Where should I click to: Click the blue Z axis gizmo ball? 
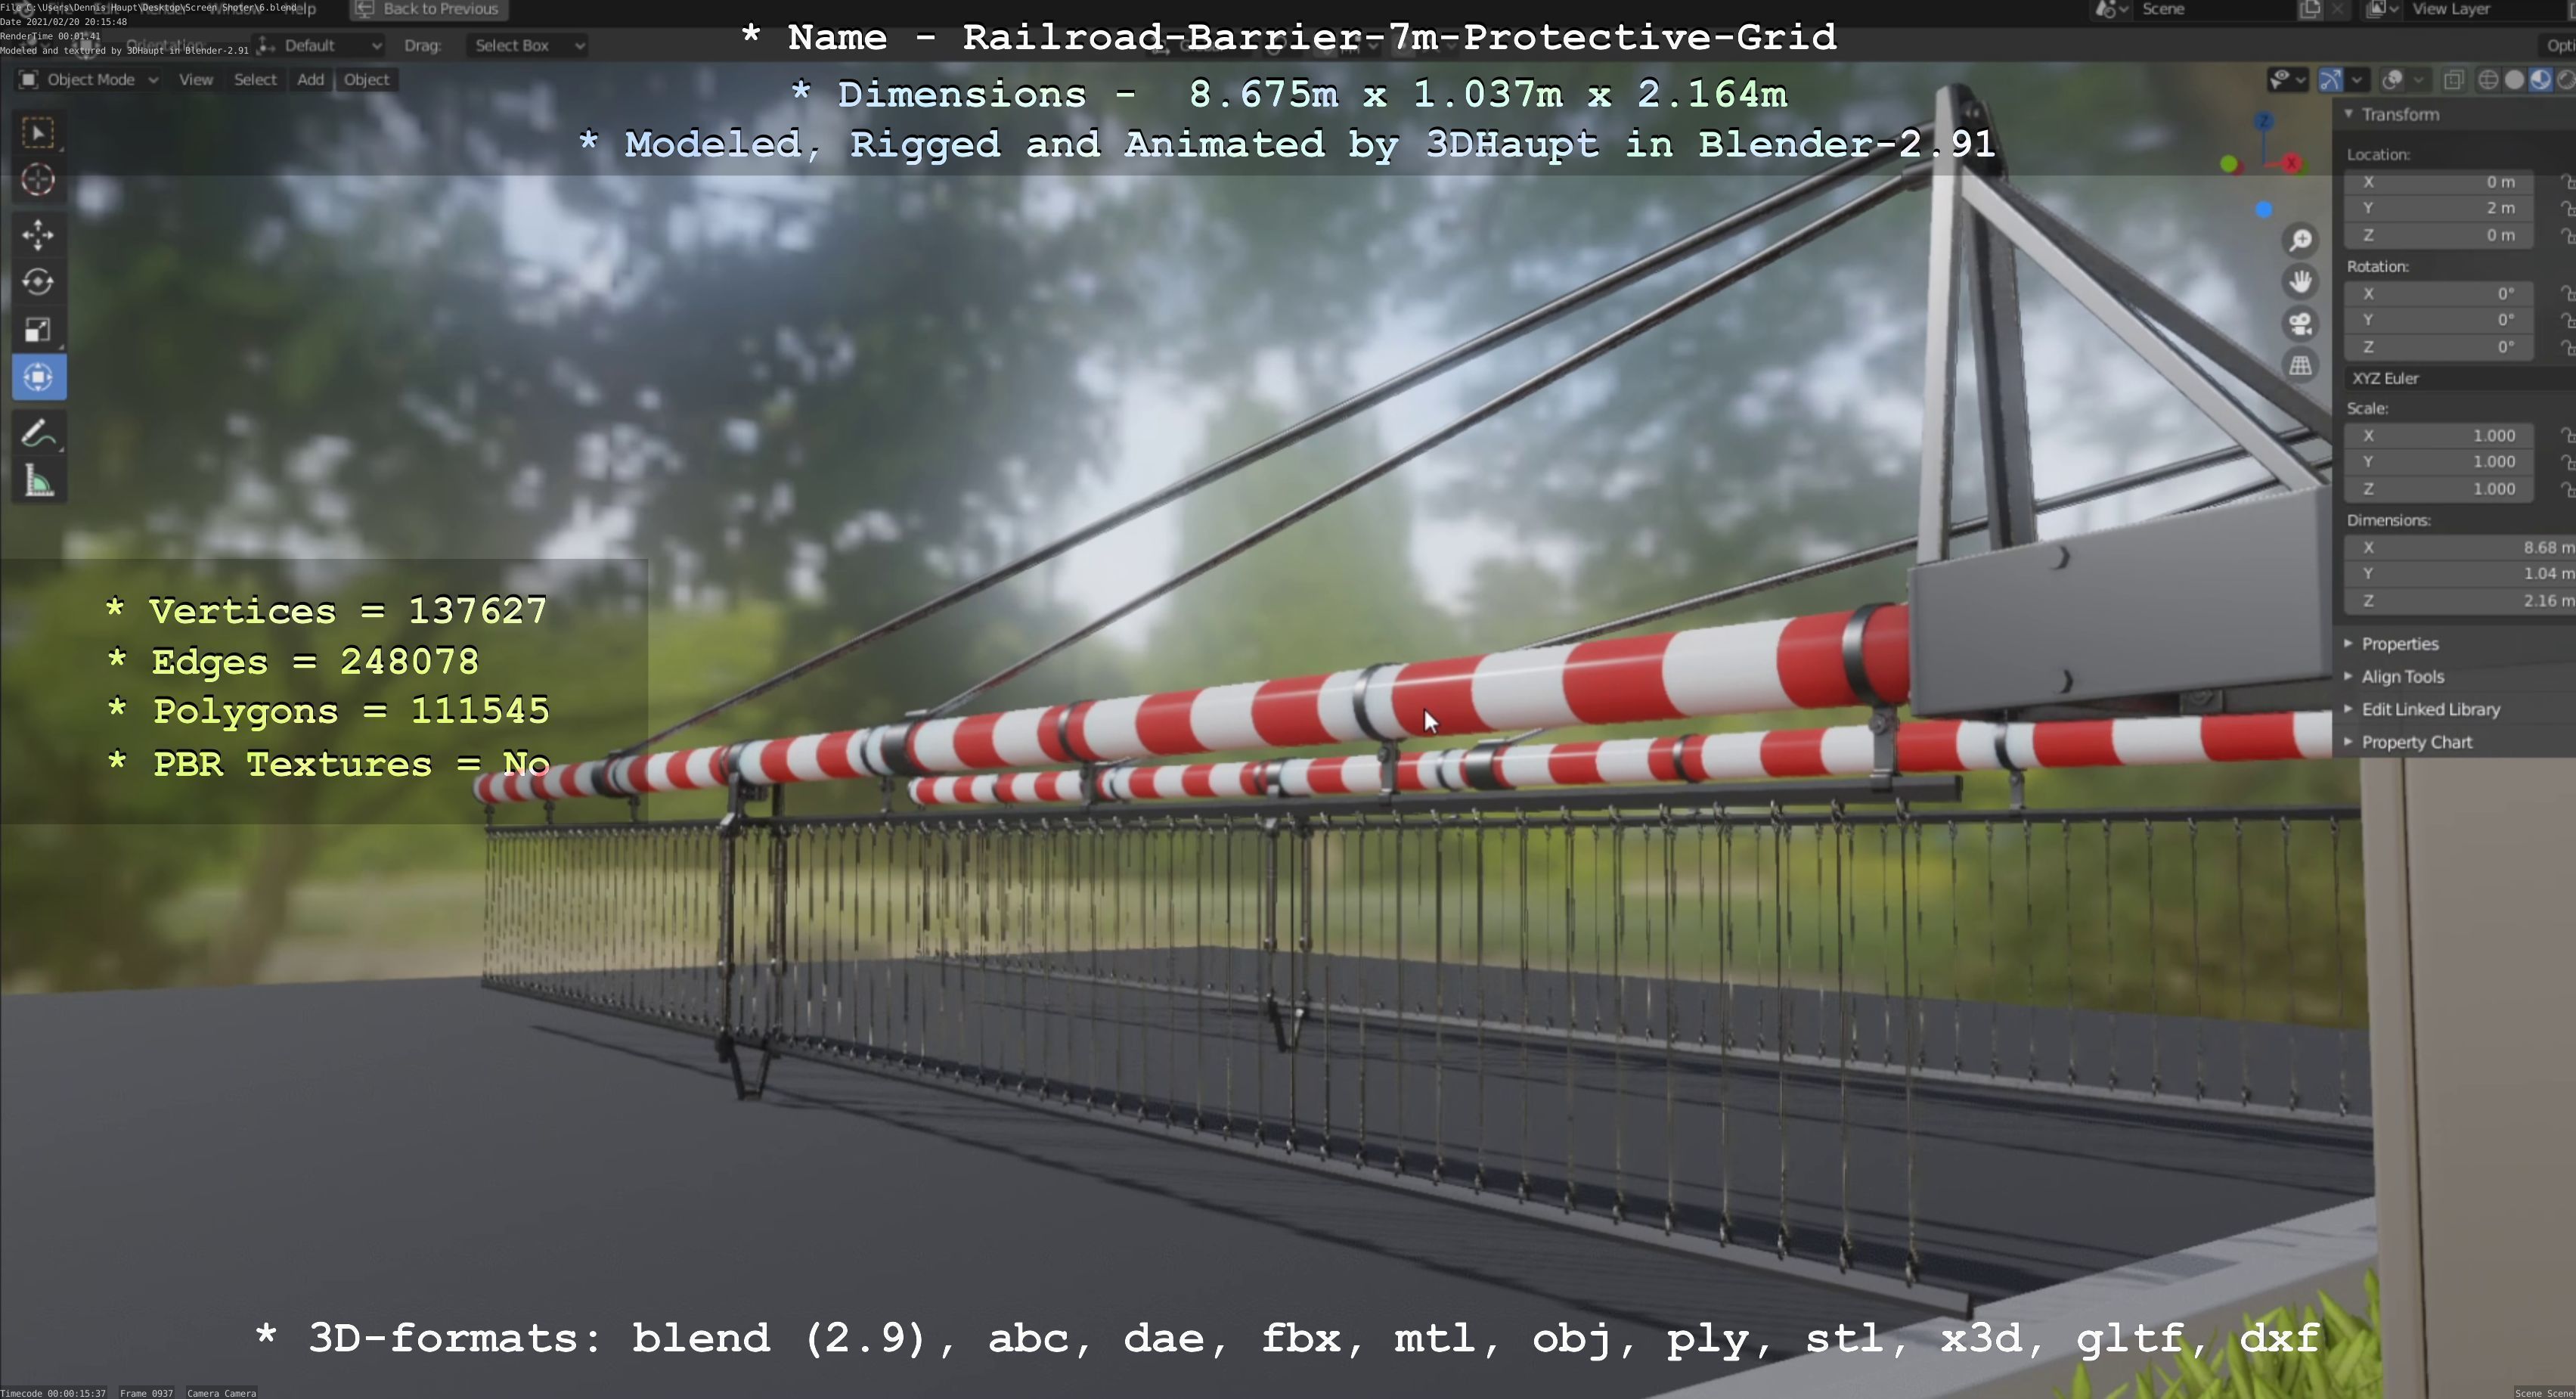coord(2264,122)
